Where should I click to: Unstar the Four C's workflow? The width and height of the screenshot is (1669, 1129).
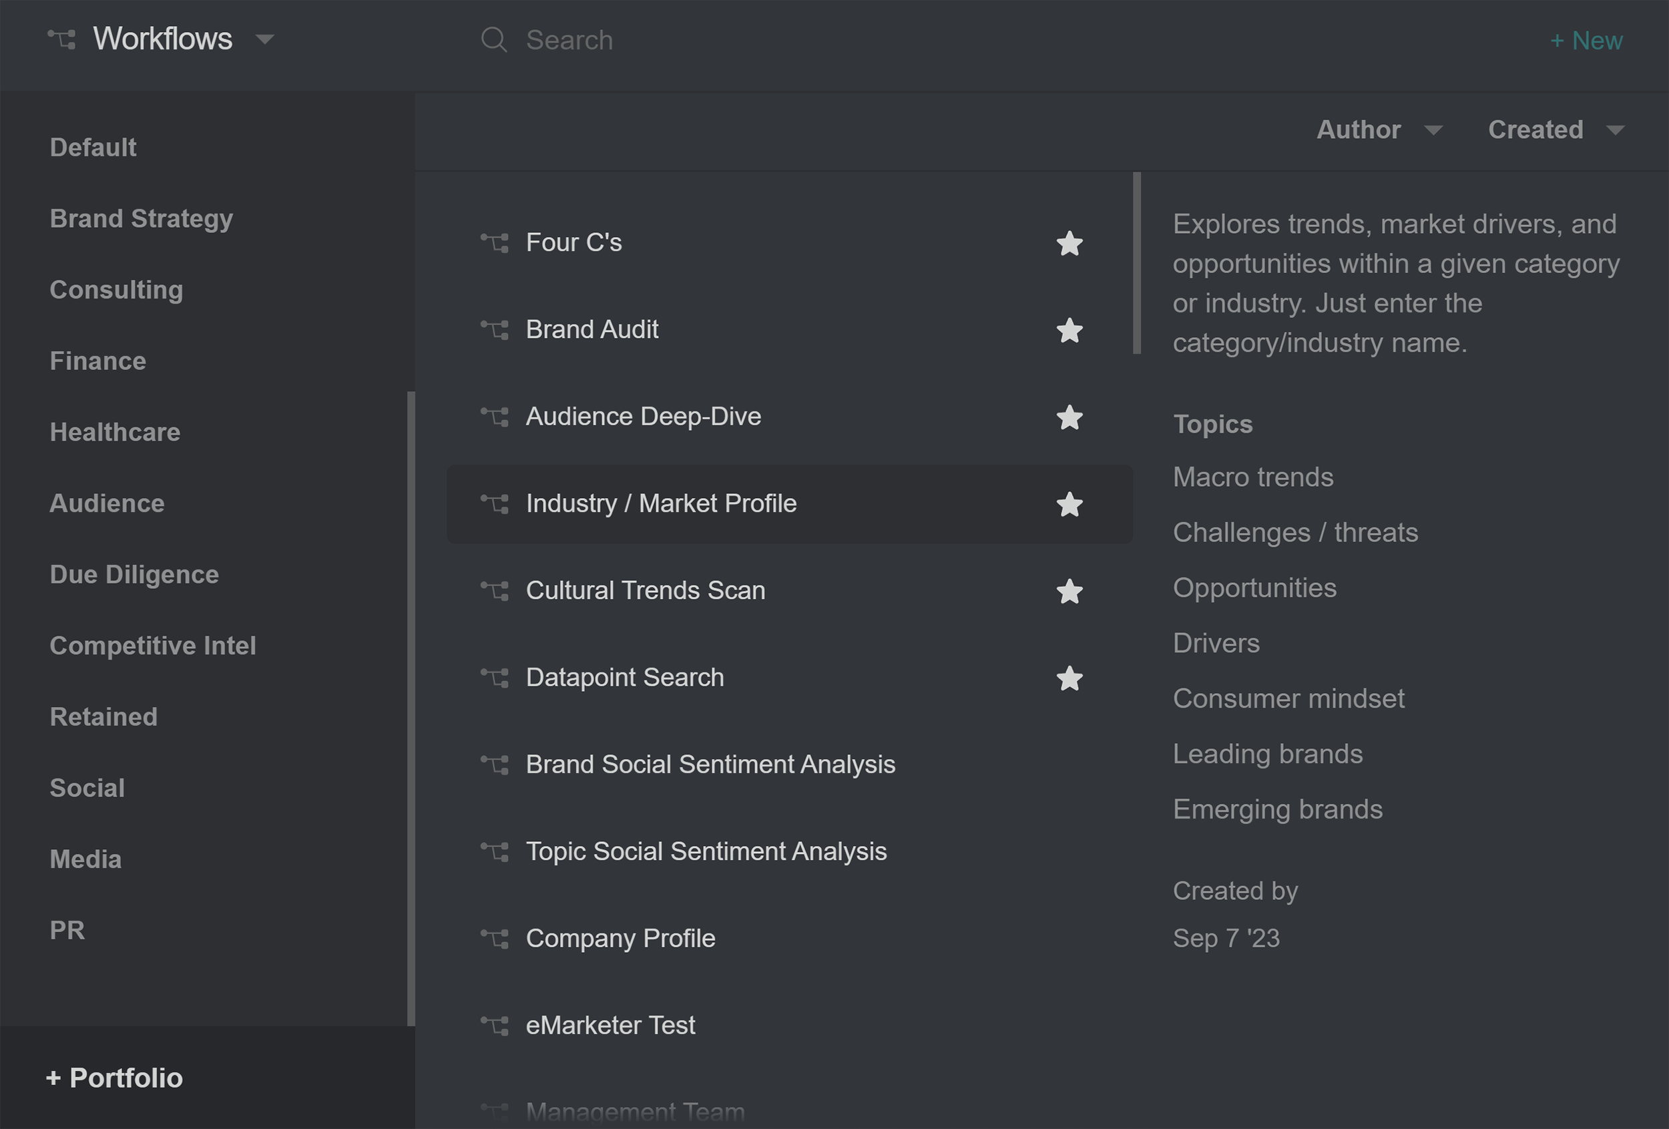coord(1069,244)
